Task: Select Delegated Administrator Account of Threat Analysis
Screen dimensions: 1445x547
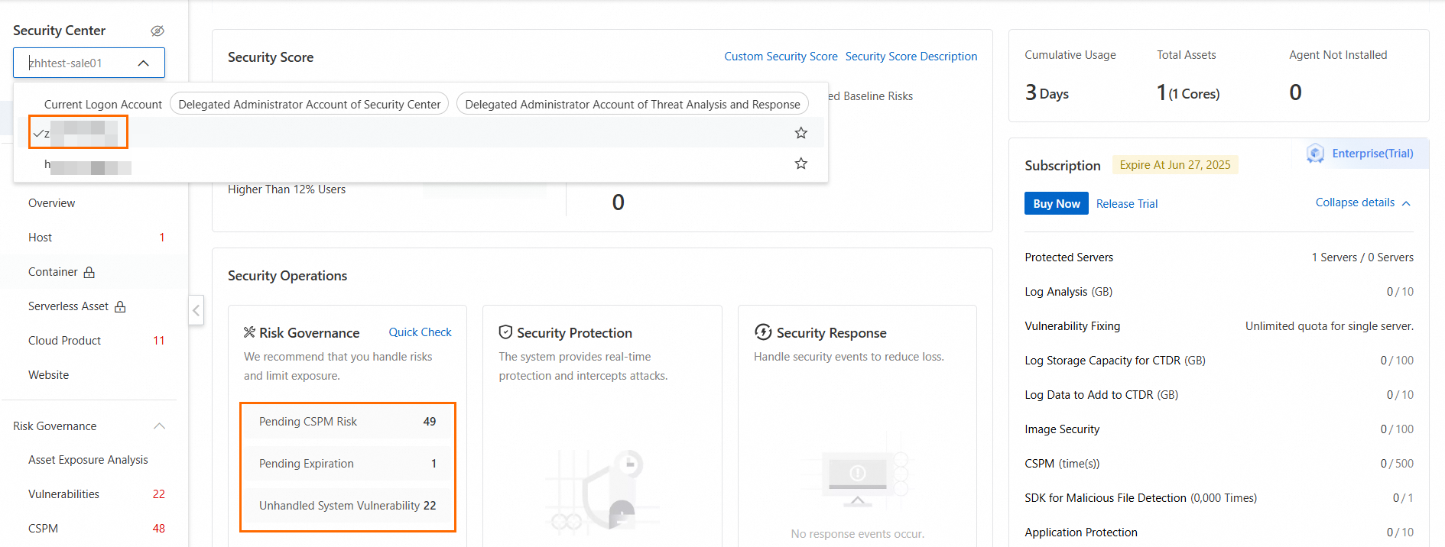Action: (x=632, y=105)
